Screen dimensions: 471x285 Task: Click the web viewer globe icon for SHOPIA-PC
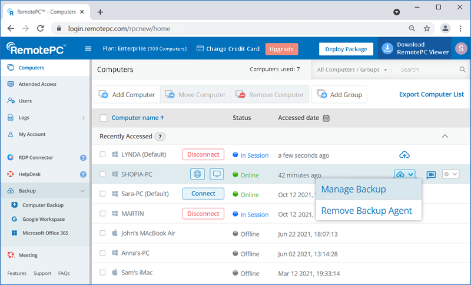198,175
